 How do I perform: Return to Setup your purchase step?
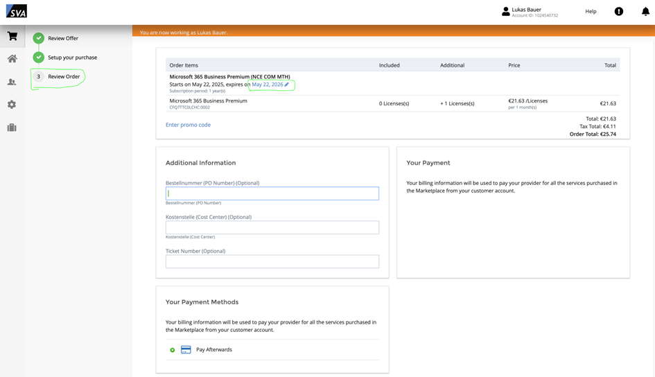[x=72, y=58]
